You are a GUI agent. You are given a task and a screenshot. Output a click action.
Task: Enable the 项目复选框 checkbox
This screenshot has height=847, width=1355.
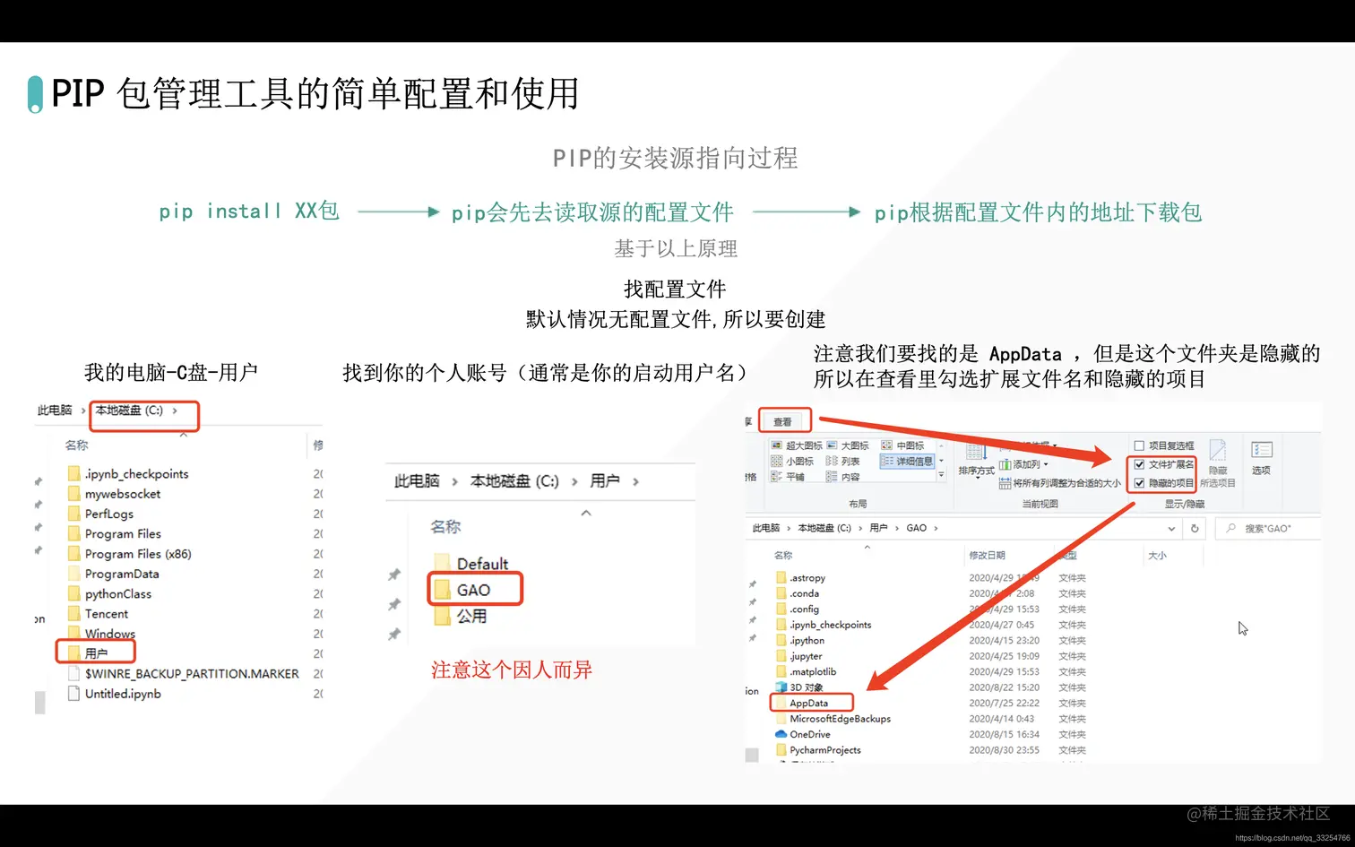[x=1139, y=444]
